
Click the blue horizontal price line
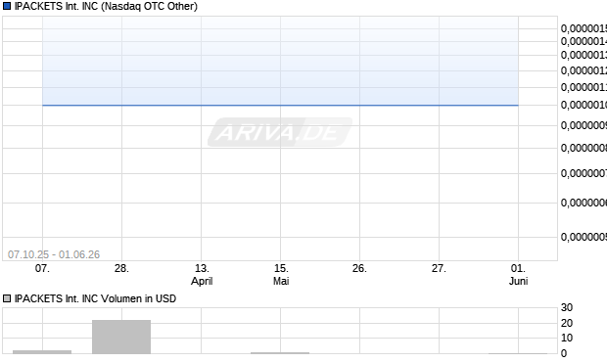[280, 105]
